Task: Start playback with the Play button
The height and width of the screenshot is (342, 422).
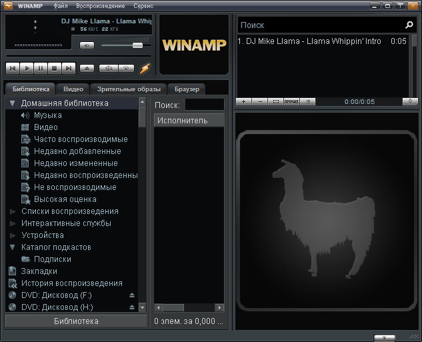Action: 27,69
